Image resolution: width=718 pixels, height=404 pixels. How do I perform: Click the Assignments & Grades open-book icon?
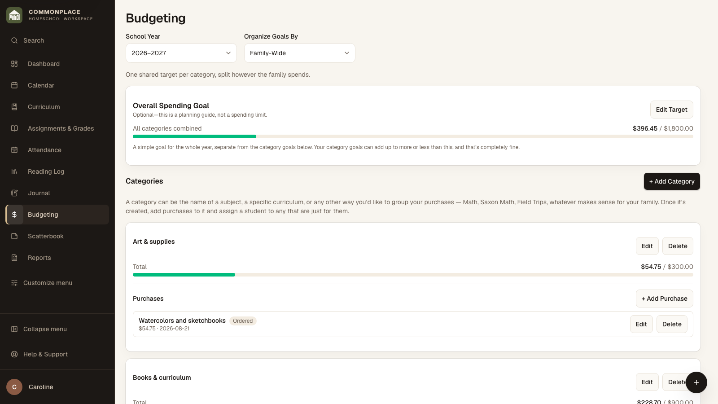[14, 128]
